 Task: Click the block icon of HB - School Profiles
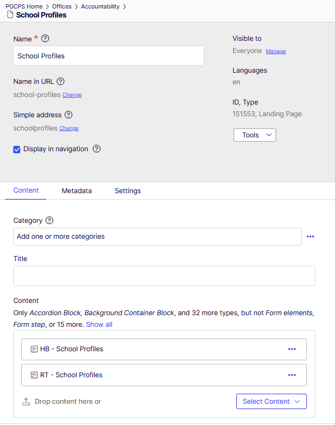click(x=34, y=349)
